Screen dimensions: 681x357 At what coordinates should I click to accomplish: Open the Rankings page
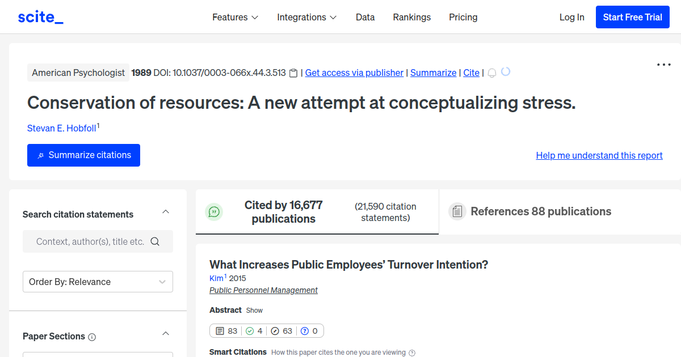click(x=412, y=17)
